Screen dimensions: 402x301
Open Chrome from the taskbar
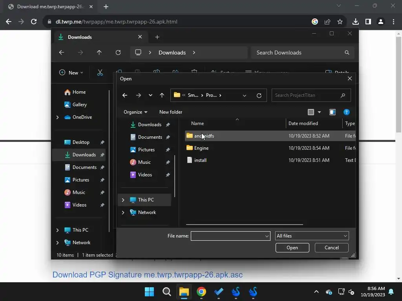click(x=201, y=292)
